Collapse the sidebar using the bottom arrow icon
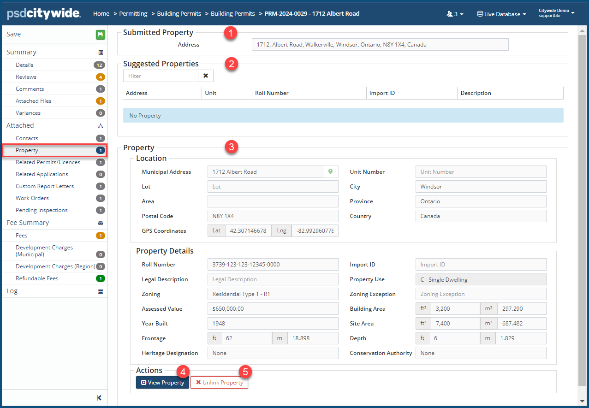This screenshot has width=589, height=408. (99, 398)
